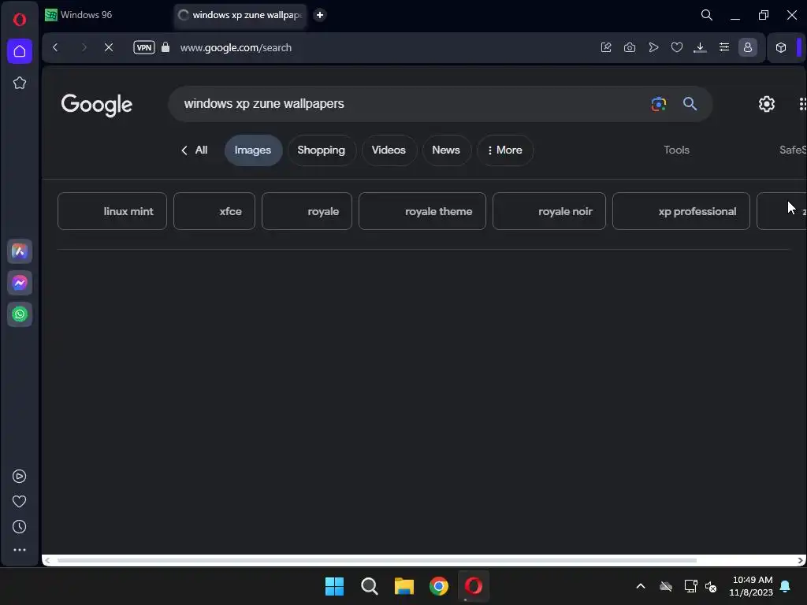This screenshot has height=605, width=807.
Task: Open the extensions cube icon
Action: pyautogui.click(x=781, y=47)
